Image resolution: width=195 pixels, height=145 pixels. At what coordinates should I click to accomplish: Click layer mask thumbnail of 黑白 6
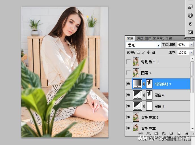[149, 95]
